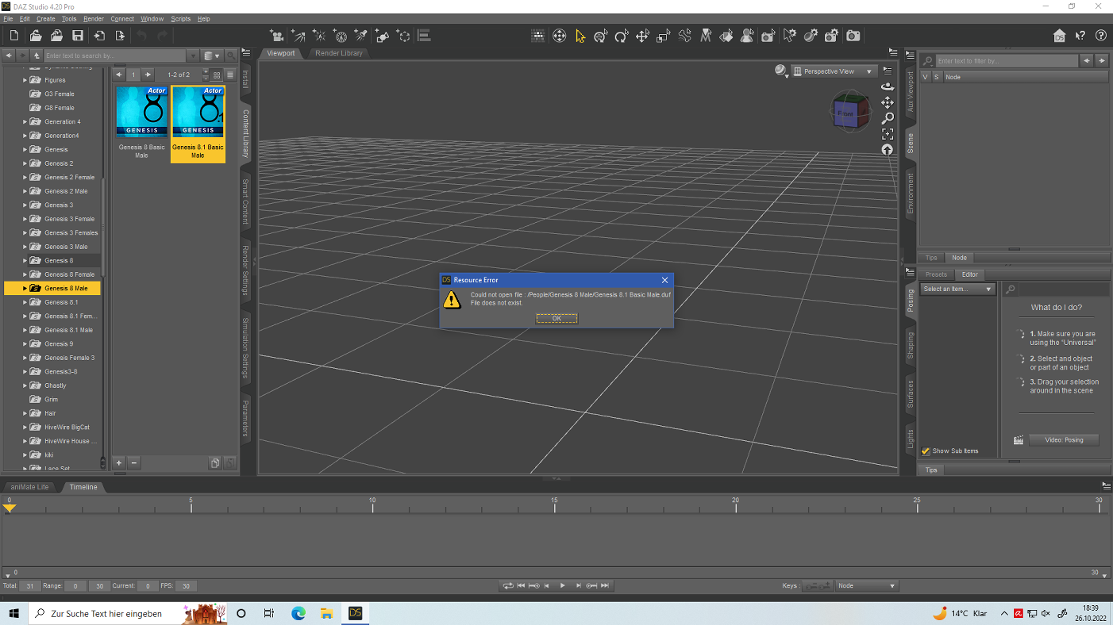Click the Create New Camera icon
The image size is (1113, 625).
277,36
